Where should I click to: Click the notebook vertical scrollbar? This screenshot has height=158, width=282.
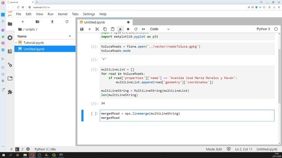(279, 76)
